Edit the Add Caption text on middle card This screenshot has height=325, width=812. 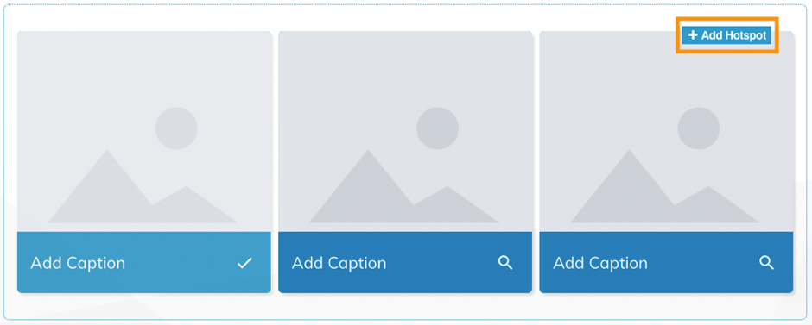[x=339, y=263]
